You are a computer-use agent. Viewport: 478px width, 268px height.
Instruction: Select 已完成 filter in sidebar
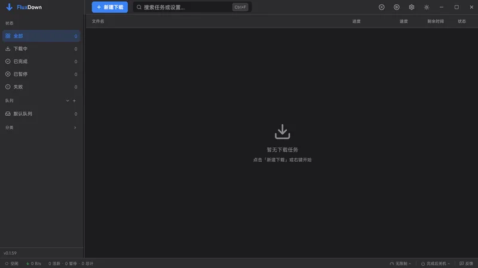41,61
